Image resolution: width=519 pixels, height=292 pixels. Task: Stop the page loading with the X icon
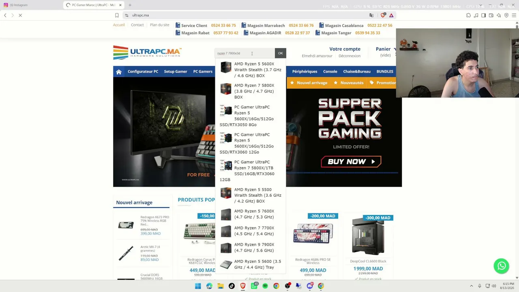20,15
